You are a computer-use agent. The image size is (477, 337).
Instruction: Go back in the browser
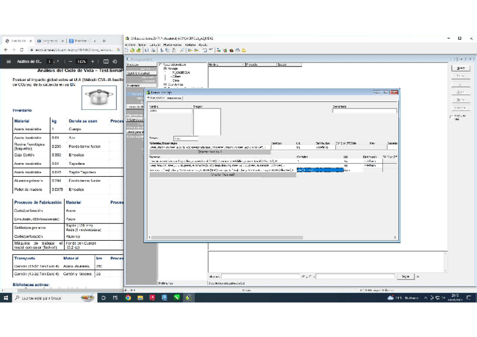pyautogui.click(x=6, y=50)
